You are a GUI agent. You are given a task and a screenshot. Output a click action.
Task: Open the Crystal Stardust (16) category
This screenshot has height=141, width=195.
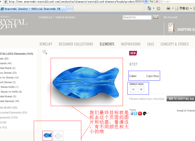pos(10,101)
